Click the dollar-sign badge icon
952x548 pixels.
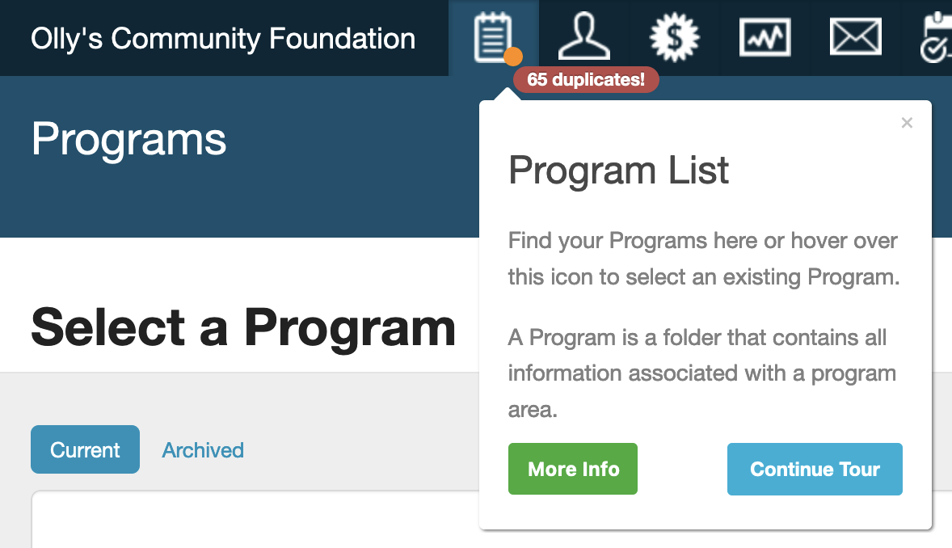tap(675, 37)
